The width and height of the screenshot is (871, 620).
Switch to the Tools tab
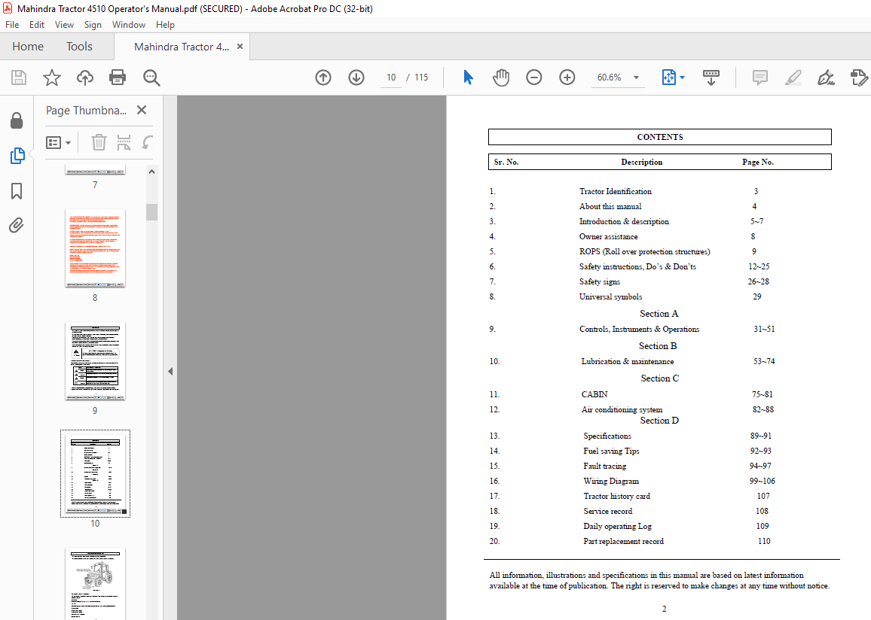pos(79,47)
